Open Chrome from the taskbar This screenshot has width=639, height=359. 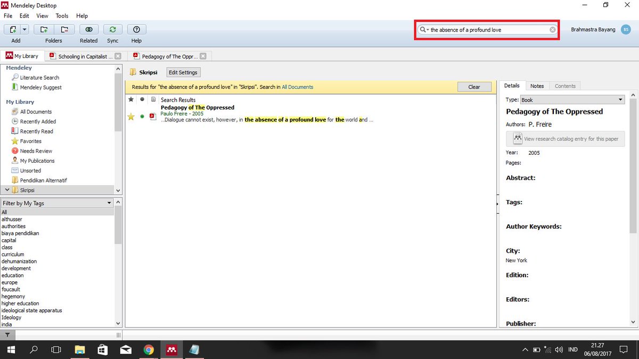click(149, 350)
